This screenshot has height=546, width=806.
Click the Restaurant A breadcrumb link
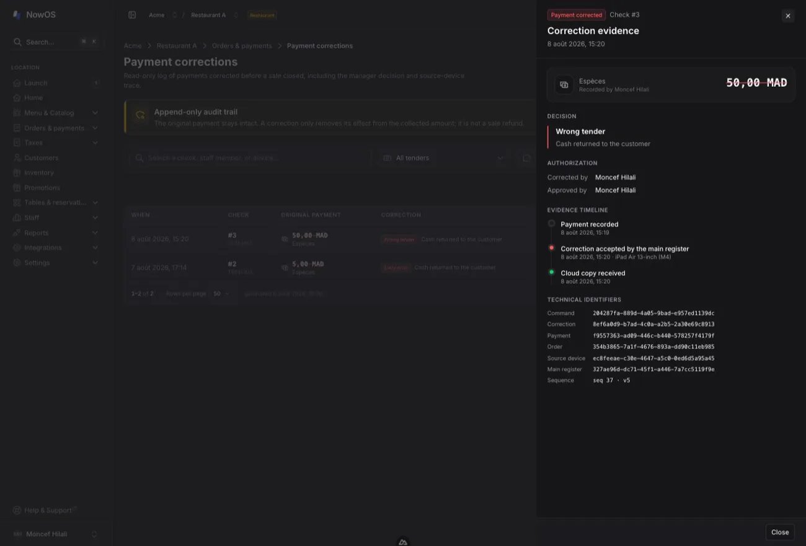(177, 46)
